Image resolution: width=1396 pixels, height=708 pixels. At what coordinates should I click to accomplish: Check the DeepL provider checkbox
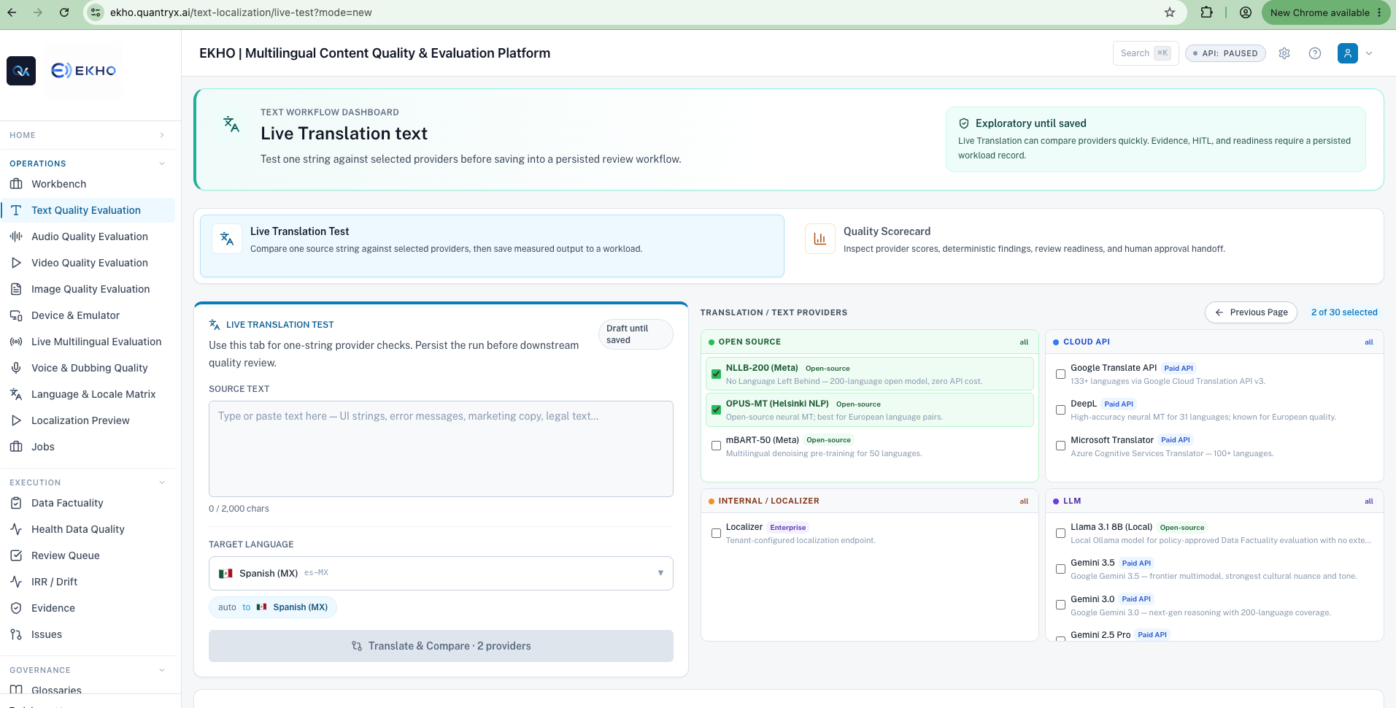1061,410
